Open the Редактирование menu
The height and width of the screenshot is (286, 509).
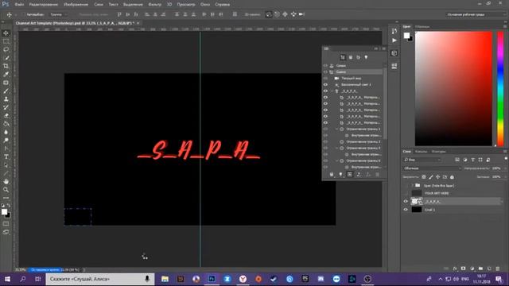(43, 5)
